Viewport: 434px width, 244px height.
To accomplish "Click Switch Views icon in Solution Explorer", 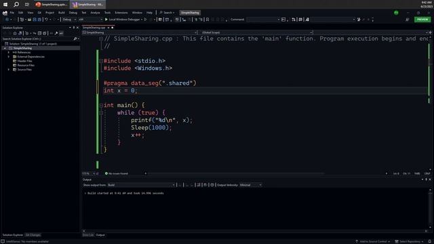I will 20,33.
